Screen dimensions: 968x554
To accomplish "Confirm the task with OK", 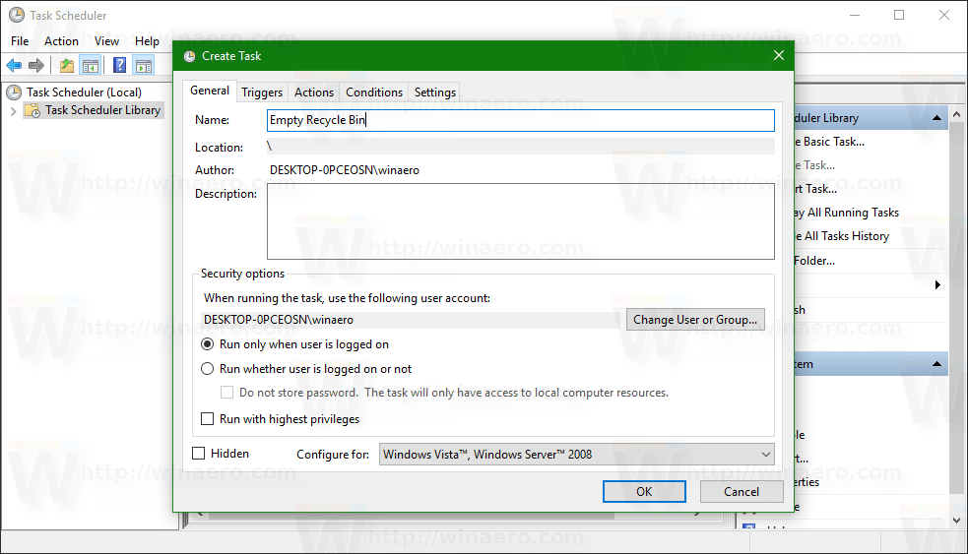I will click(644, 492).
